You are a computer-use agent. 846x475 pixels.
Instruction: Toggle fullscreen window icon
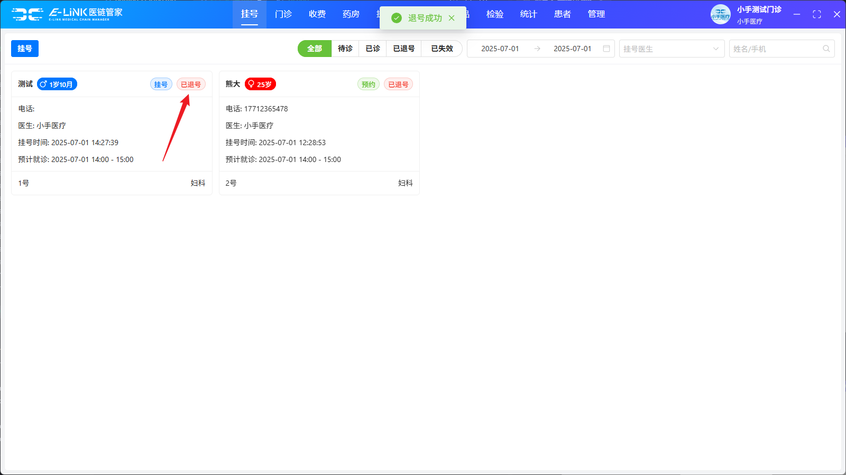[x=817, y=14]
